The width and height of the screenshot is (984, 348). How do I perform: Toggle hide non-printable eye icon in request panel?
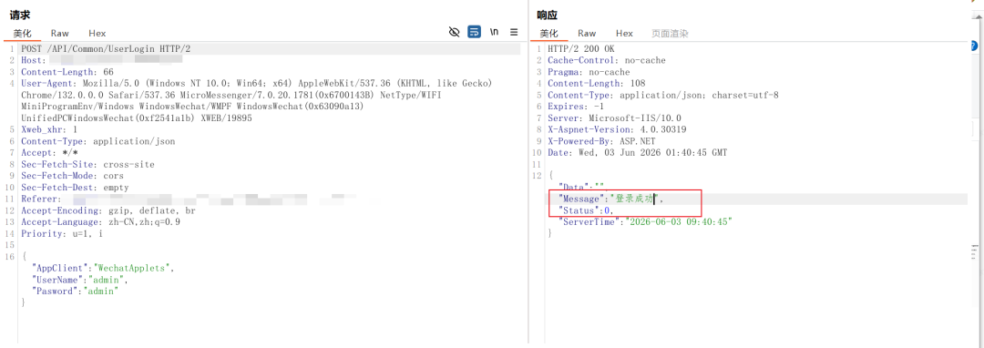click(x=455, y=32)
